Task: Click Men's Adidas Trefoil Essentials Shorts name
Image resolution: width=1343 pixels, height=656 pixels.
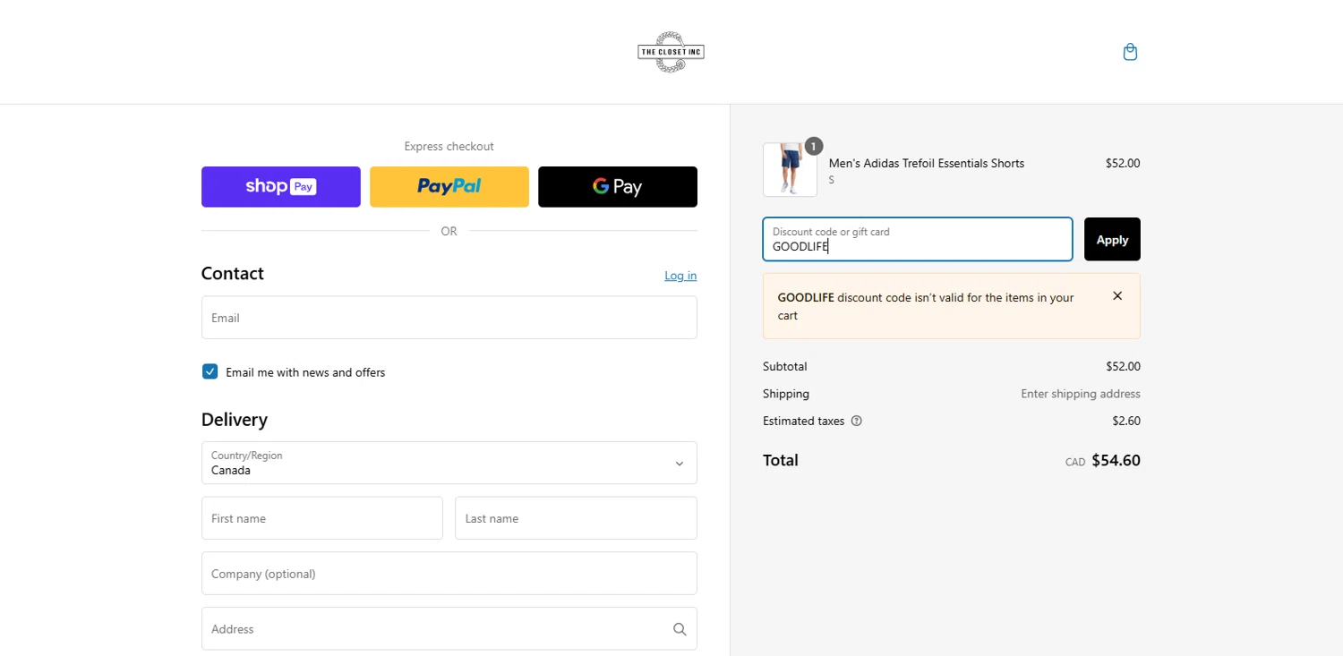Action: 927,163
